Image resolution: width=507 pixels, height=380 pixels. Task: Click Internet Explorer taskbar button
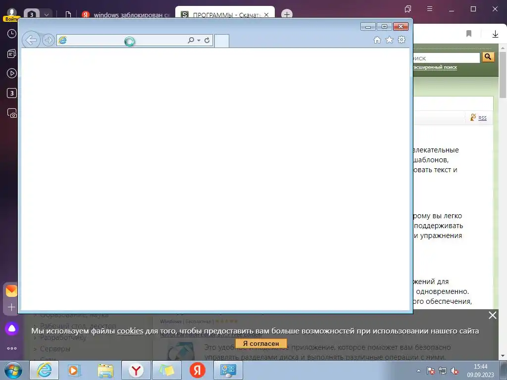point(44,370)
